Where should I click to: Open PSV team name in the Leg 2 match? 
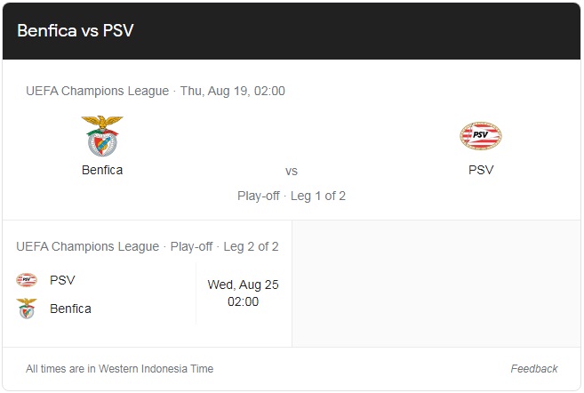click(62, 280)
